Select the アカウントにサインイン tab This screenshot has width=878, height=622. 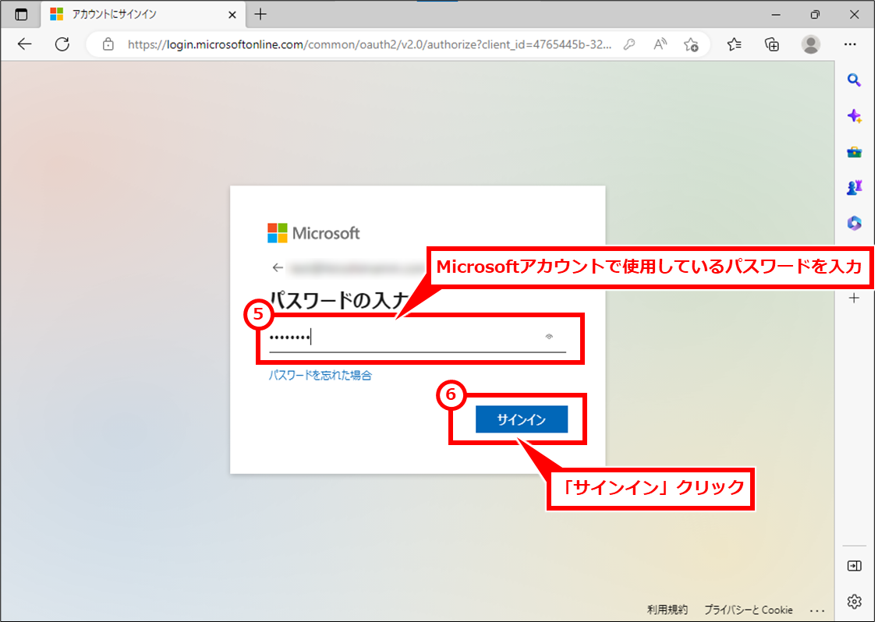pyautogui.click(x=143, y=15)
